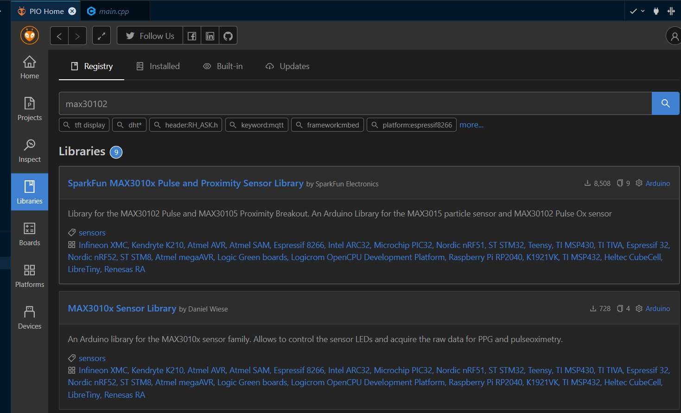The height and width of the screenshot is (413, 681).
Task: Toggle fullscreen expand arrows button
Action: point(102,36)
